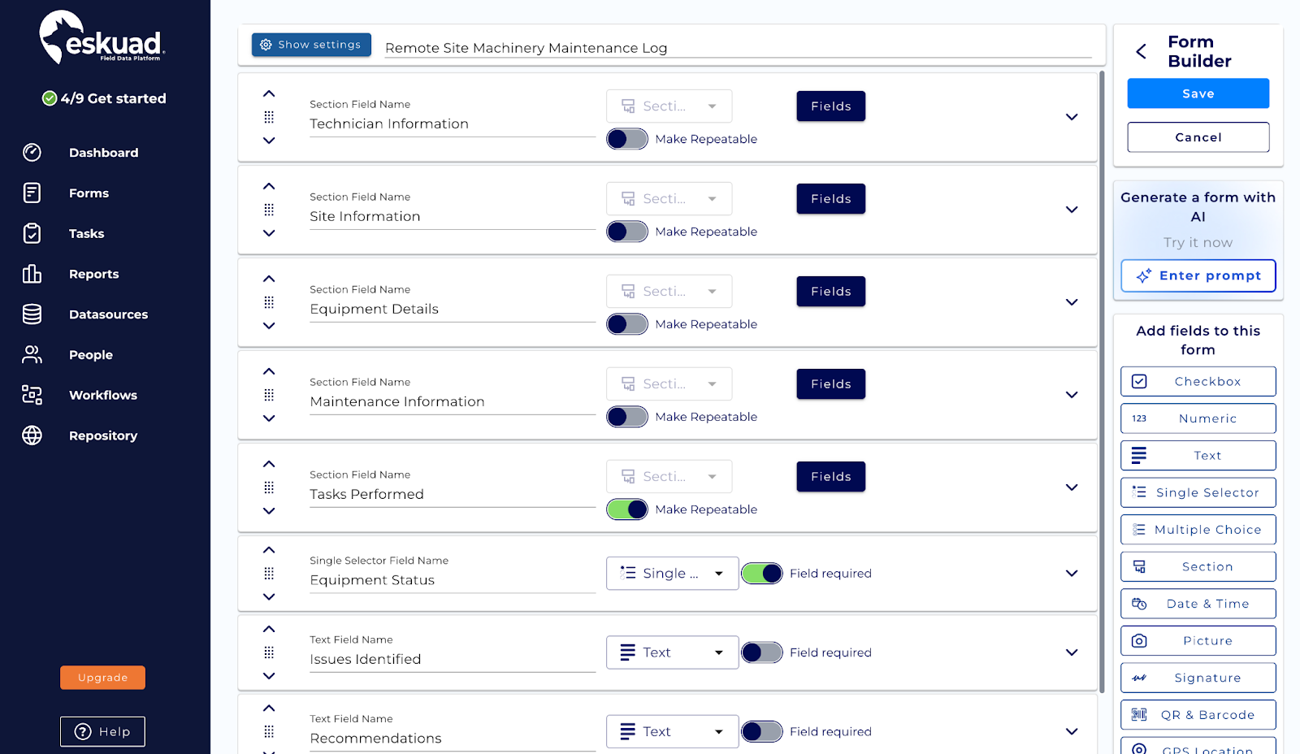
Task: Open the Datasources database icon
Action: click(32, 314)
